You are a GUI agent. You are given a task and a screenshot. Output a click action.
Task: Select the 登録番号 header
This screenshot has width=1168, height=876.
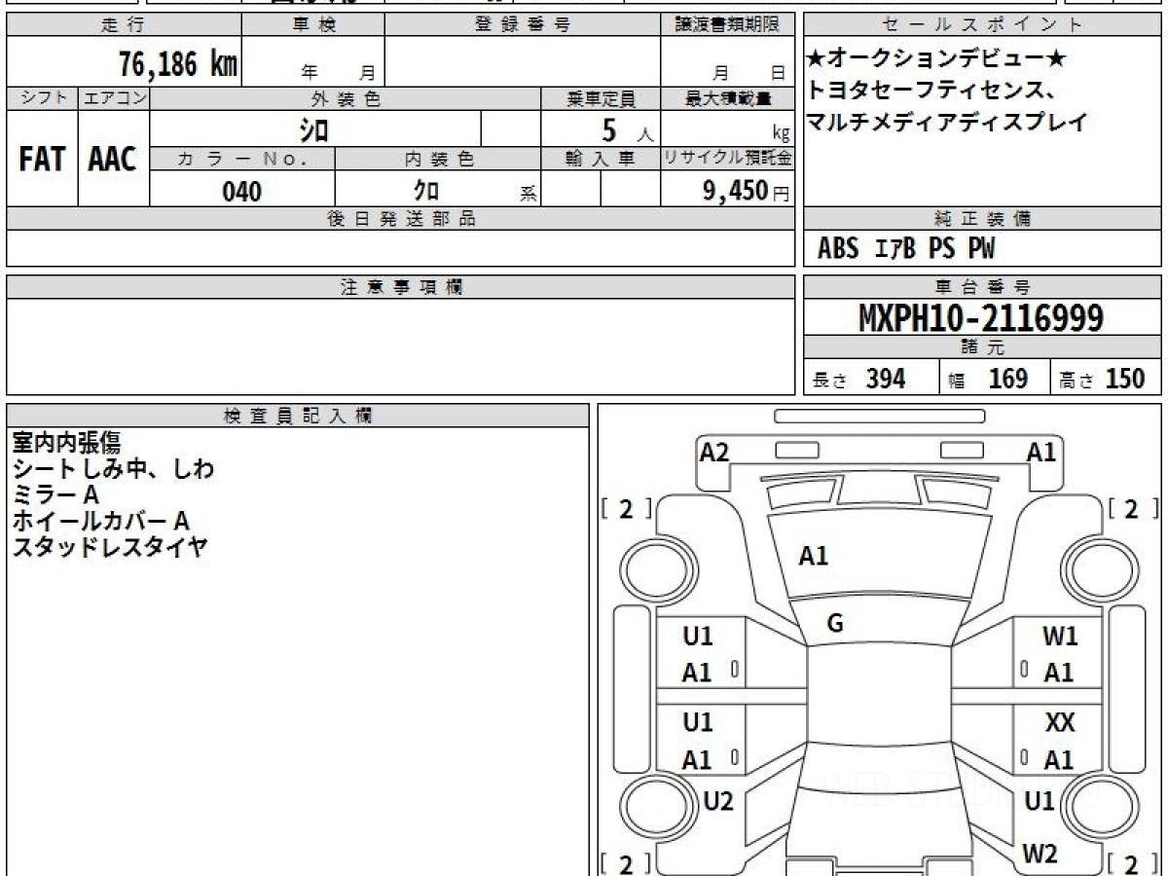pyautogui.click(x=523, y=25)
